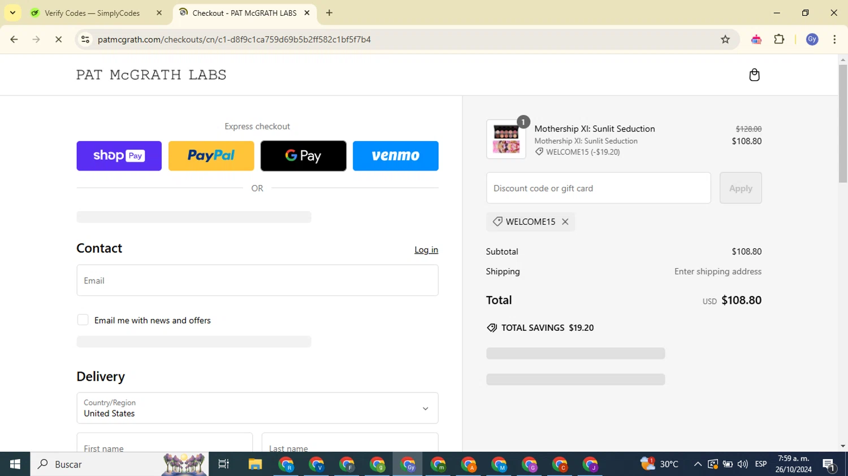Viewport: 848px width, 476px height.
Task: Click the Apply discount button
Action: [x=741, y=188]
